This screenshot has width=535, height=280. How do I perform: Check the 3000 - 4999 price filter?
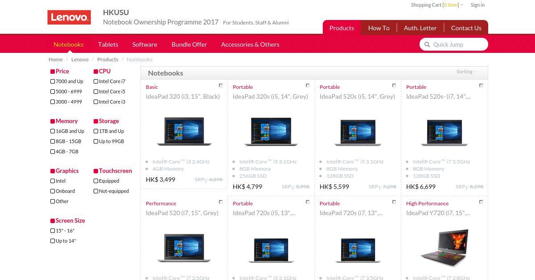(53, 102)
